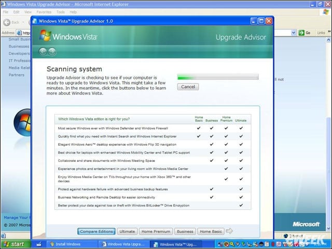Click the 'Protect against hardware failure' feature row
Image resolution: width=332 pixels, height=249 pixels.
[x=153, y=189]
